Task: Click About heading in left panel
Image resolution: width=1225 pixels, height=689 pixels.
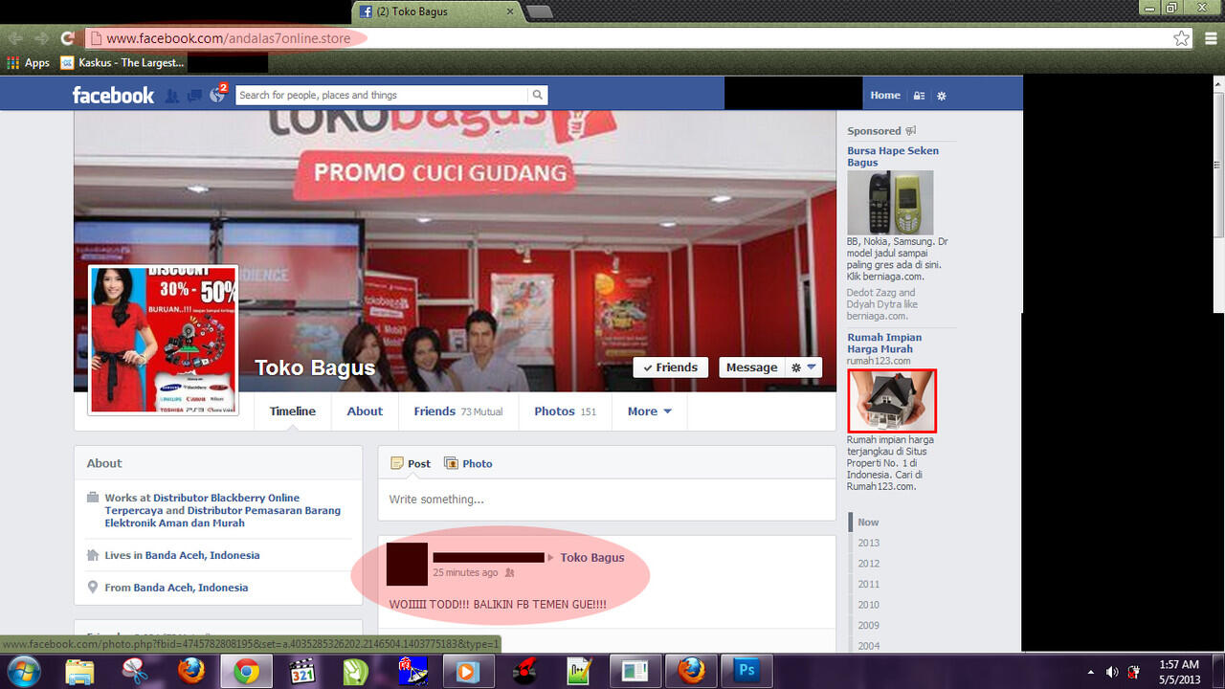Action: pyautogui.click(x=104, y=463)
